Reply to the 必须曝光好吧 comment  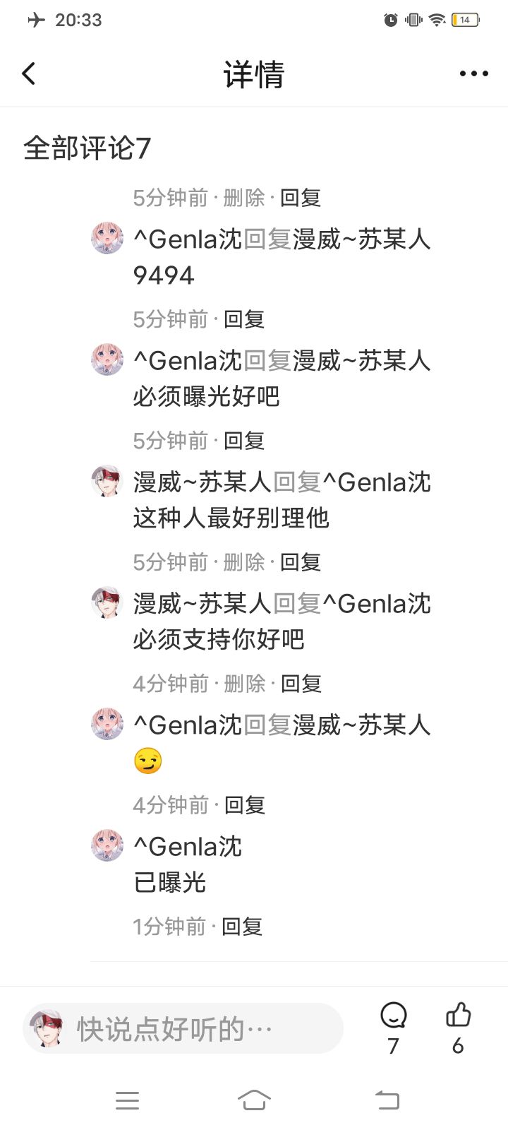[244, 441]
